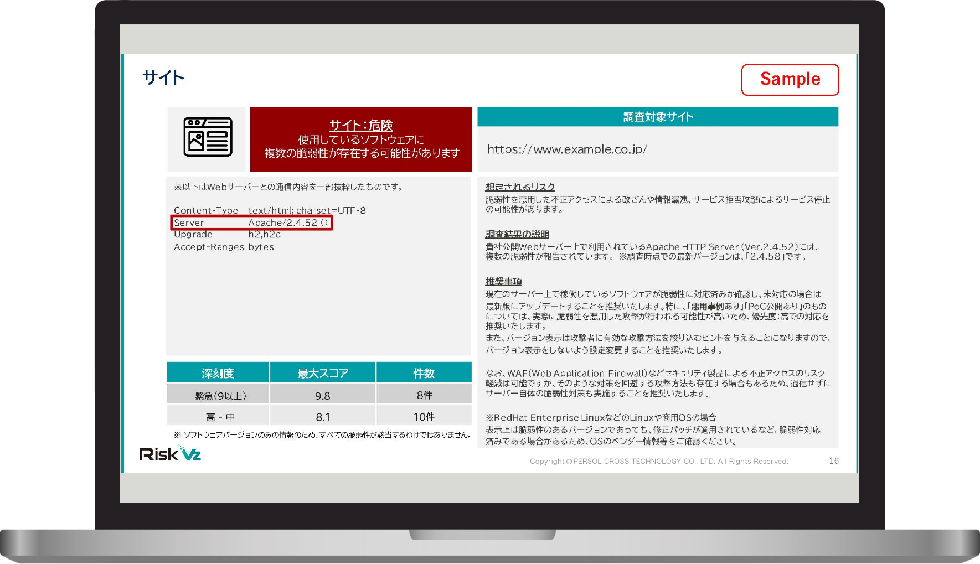Click the 件数 column header
The width and height of the screenshot is (980, 564).
tap(424, 373)
